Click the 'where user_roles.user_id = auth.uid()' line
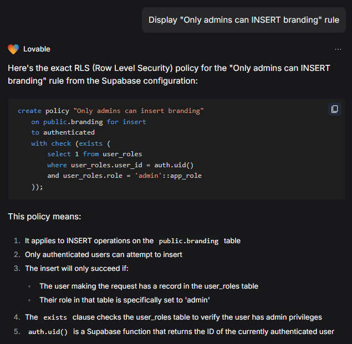352x344 pixels. (120, 165)
